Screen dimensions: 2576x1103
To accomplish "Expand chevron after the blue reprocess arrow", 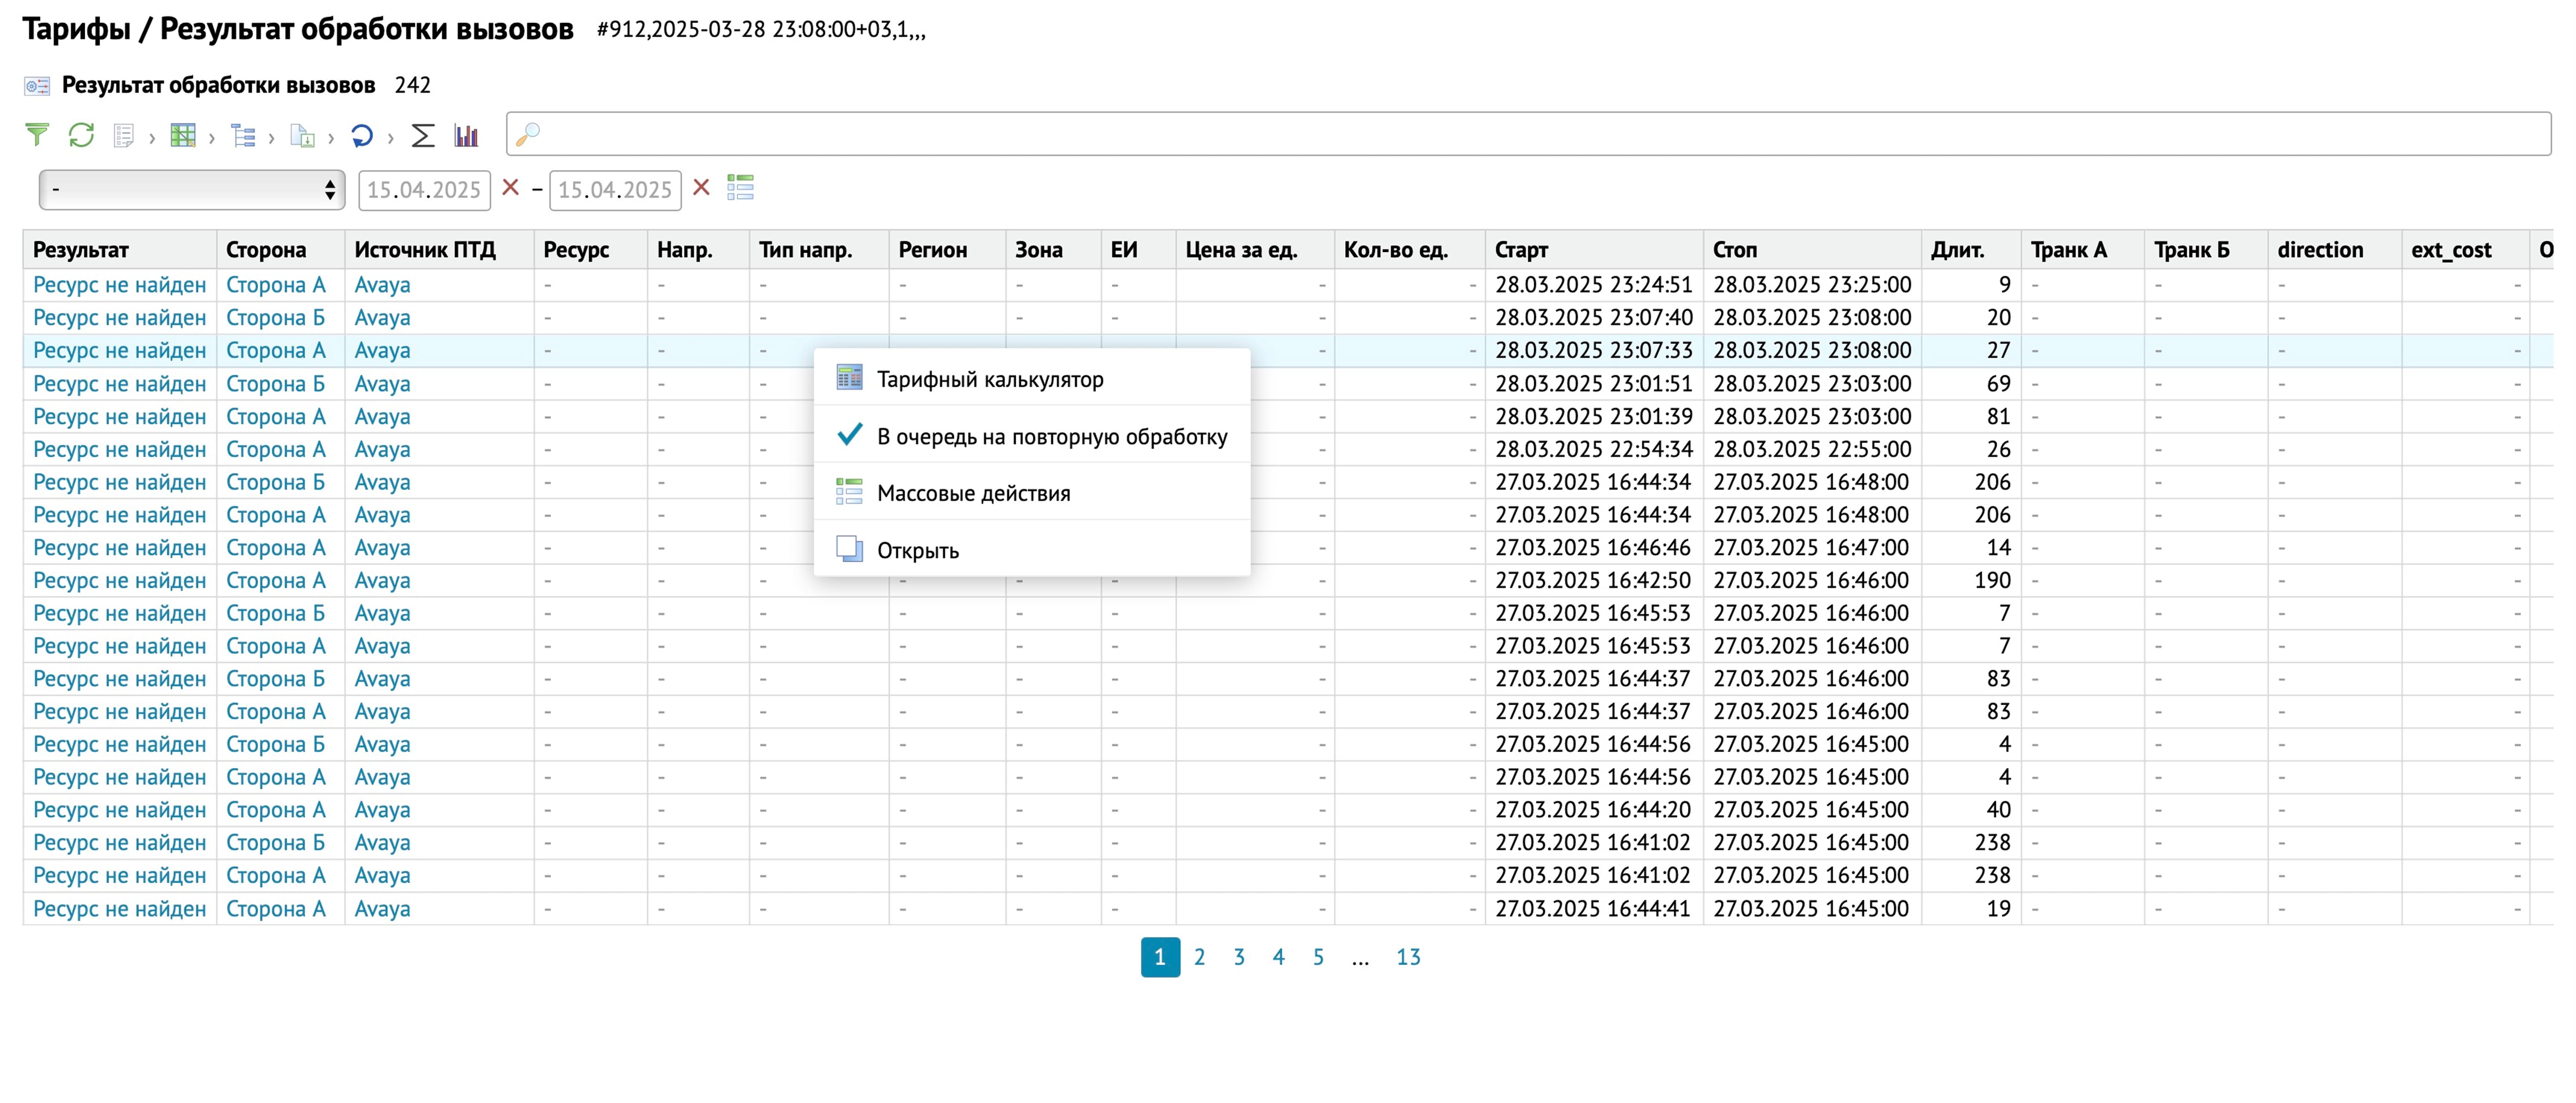I will tap(390, 138).
